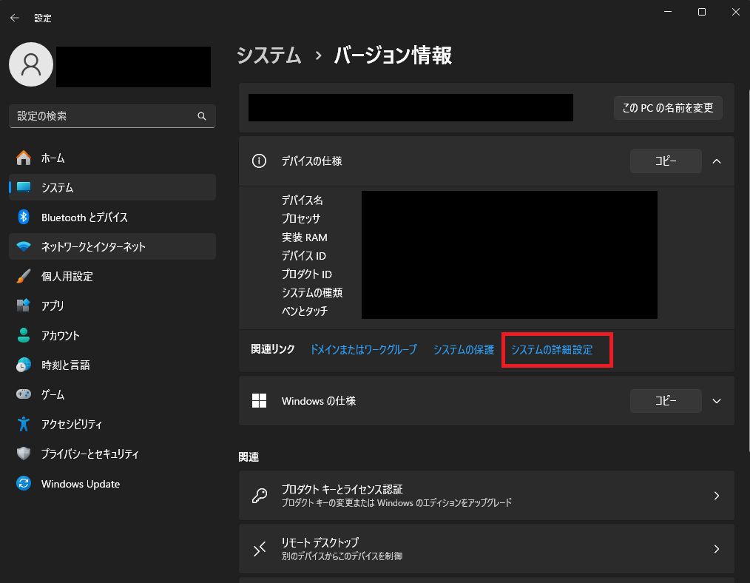This screenshot has width=750, height=583.
Task: Open アカウント settings page
Action: tap(112, 335)
